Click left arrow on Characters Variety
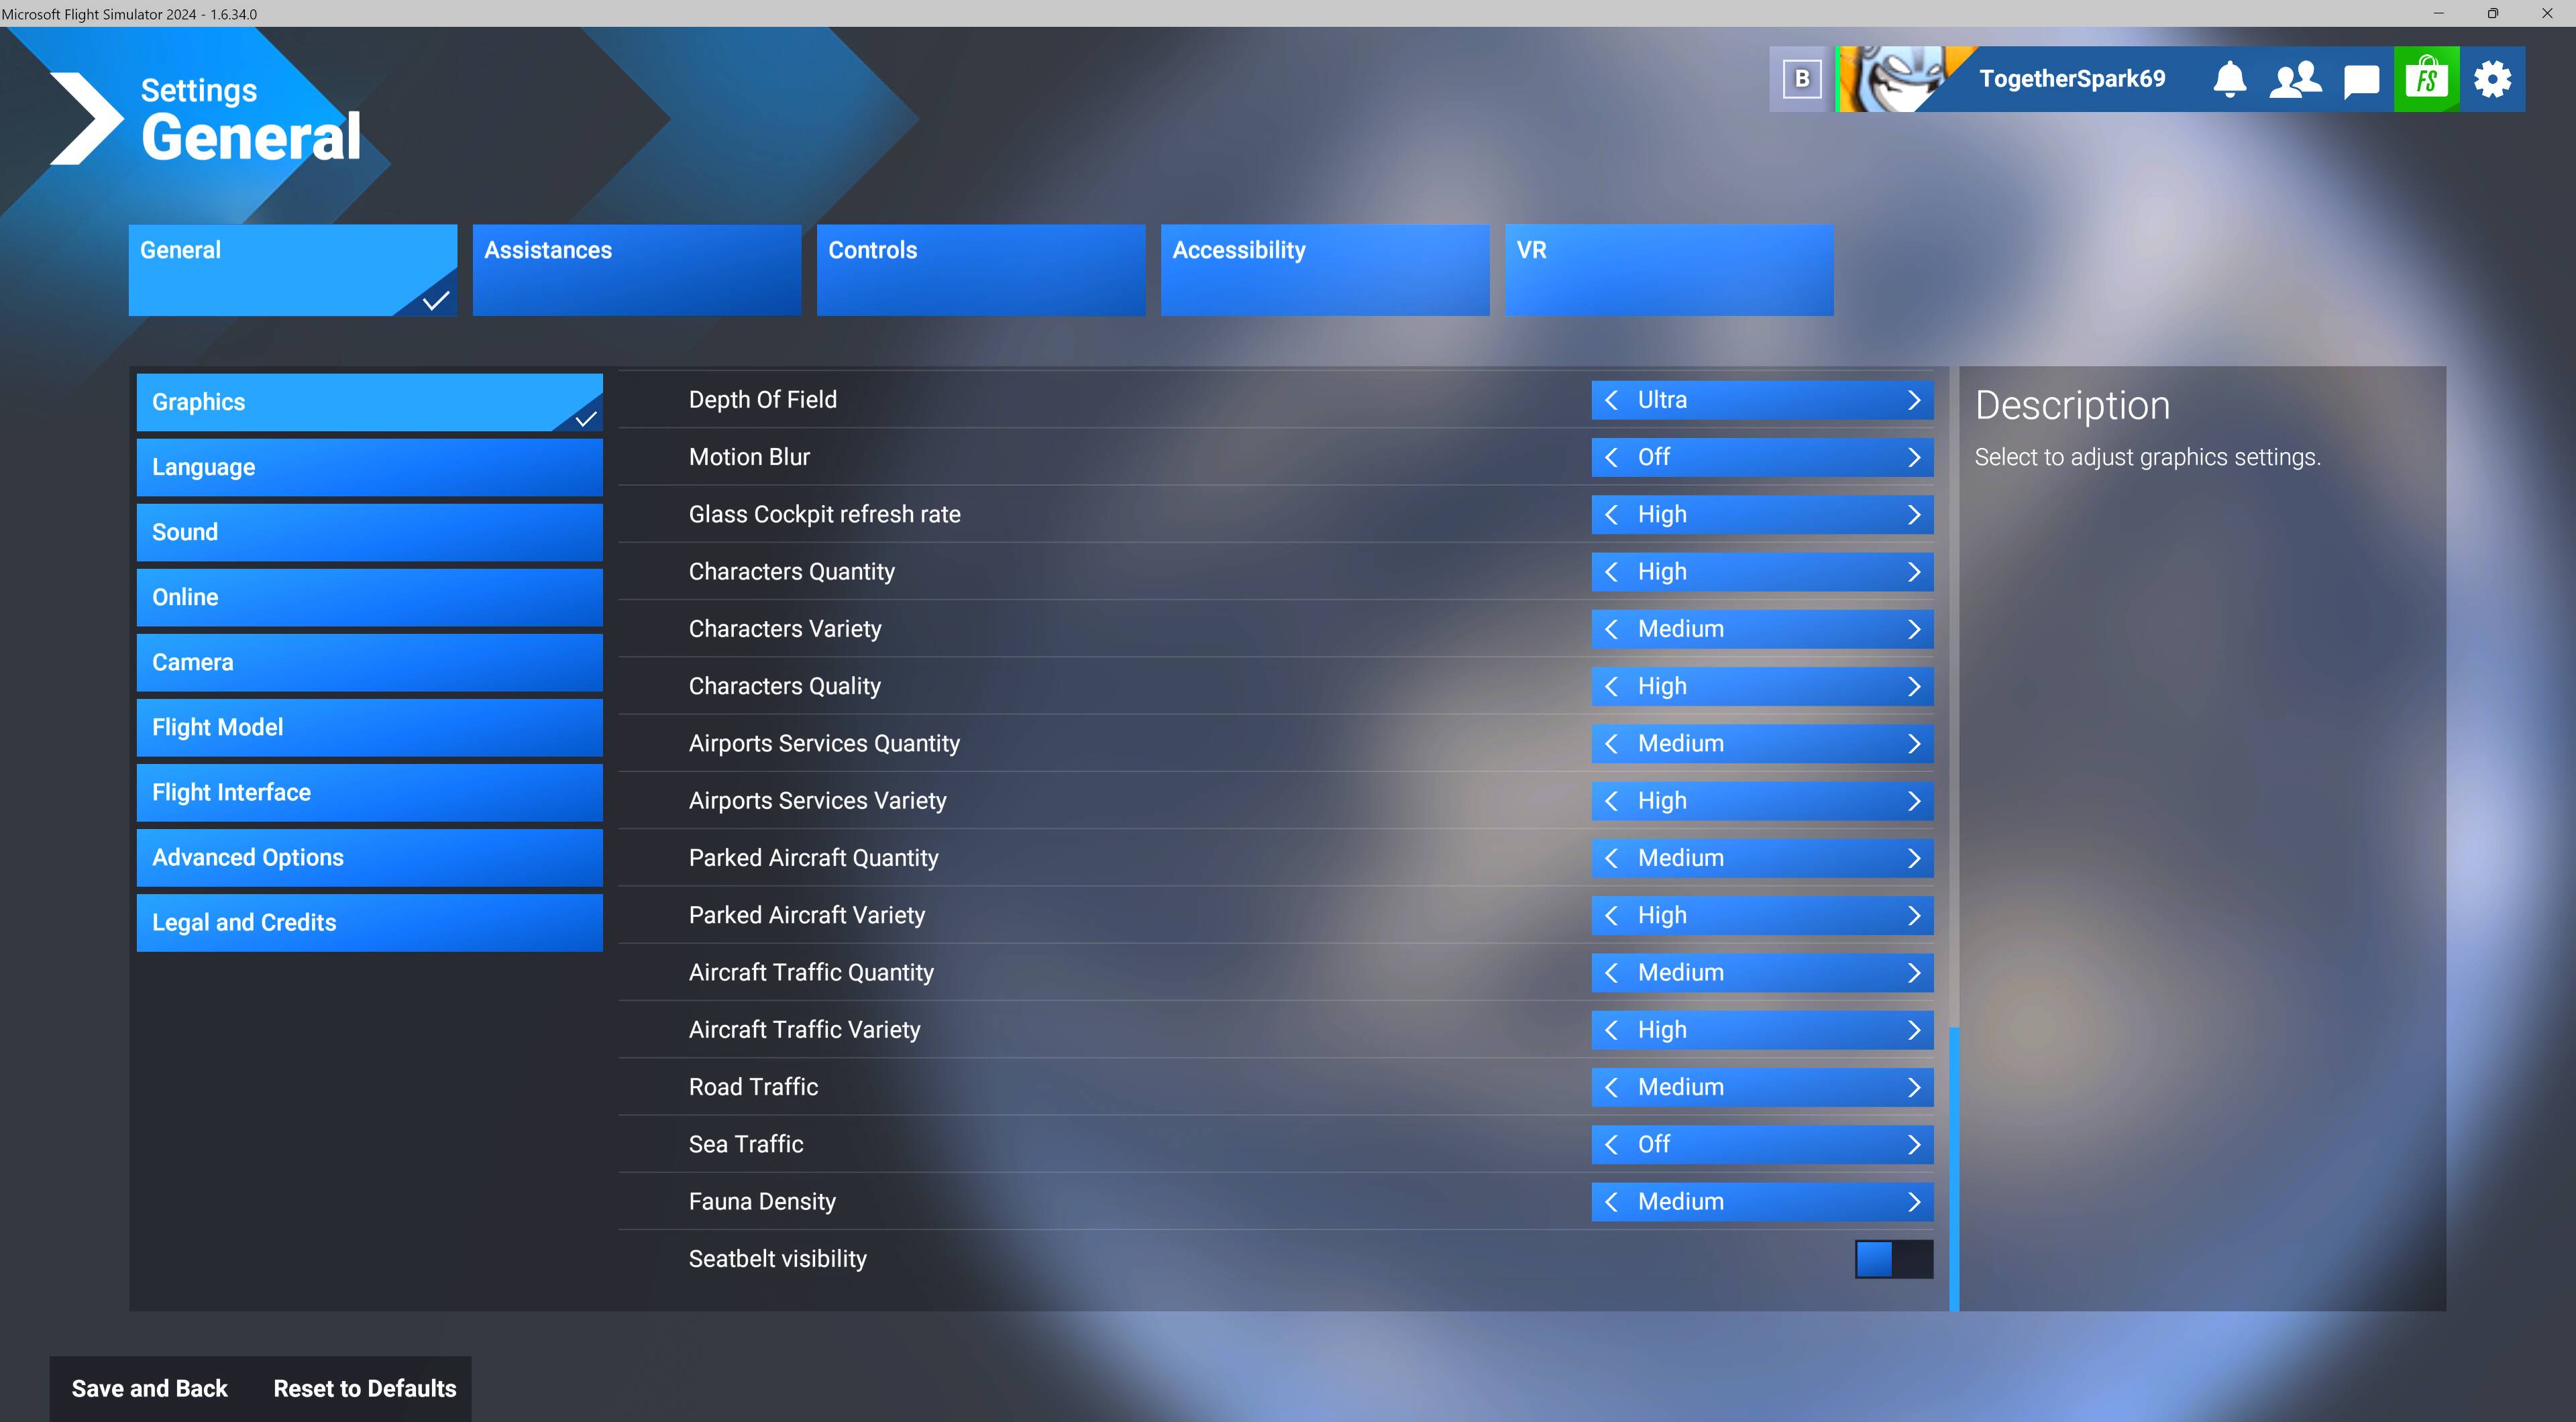 pos(1611,629)
